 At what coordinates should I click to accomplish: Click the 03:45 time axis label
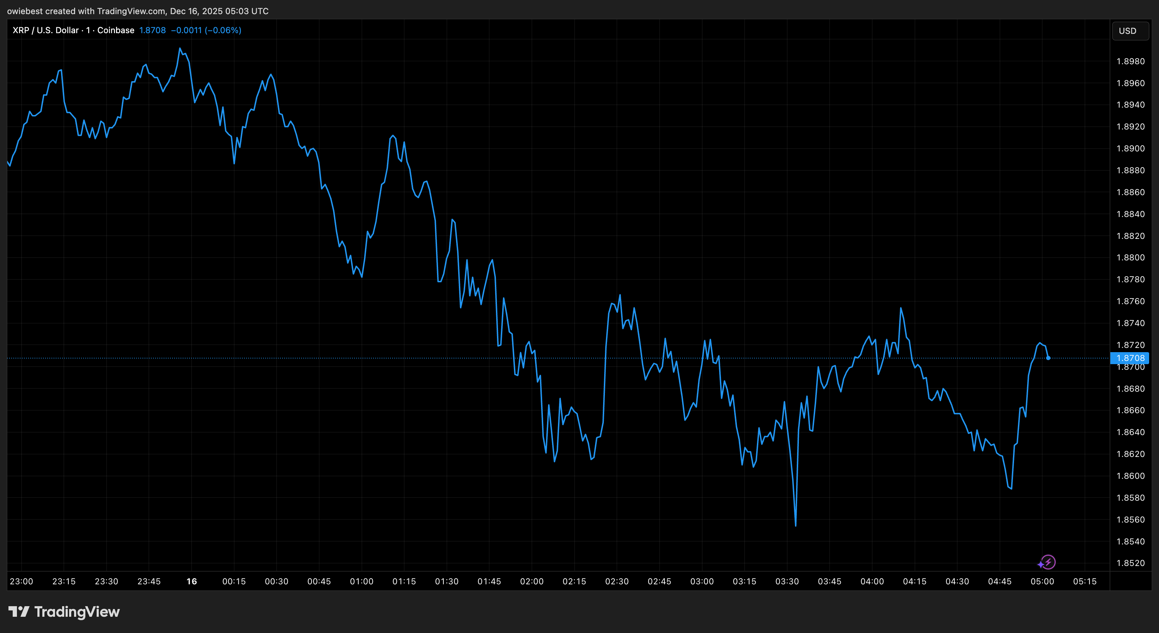coord(829,581)
